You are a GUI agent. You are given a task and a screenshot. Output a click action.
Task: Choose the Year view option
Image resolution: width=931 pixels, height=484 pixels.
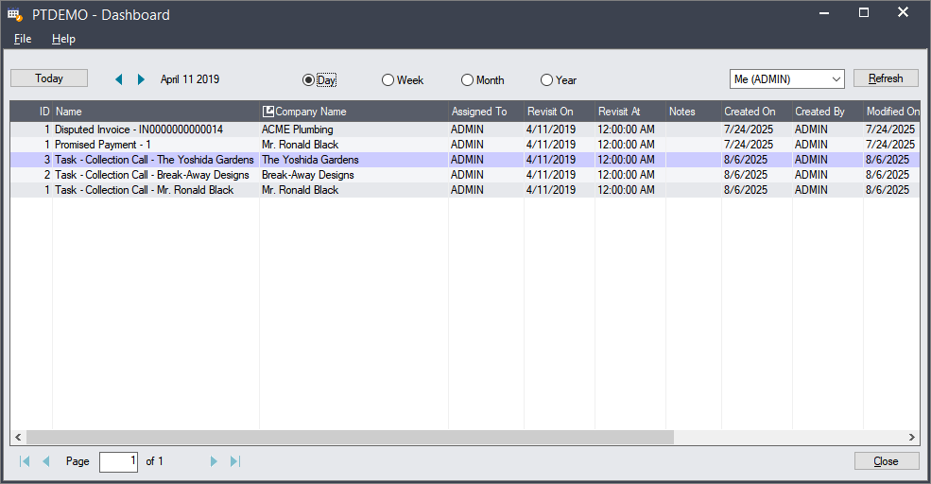pyautogui.click(x=546, y=80)
